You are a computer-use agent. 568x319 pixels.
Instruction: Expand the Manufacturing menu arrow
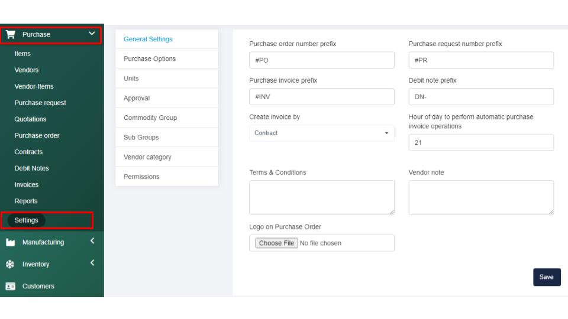(x=92, y=241)
